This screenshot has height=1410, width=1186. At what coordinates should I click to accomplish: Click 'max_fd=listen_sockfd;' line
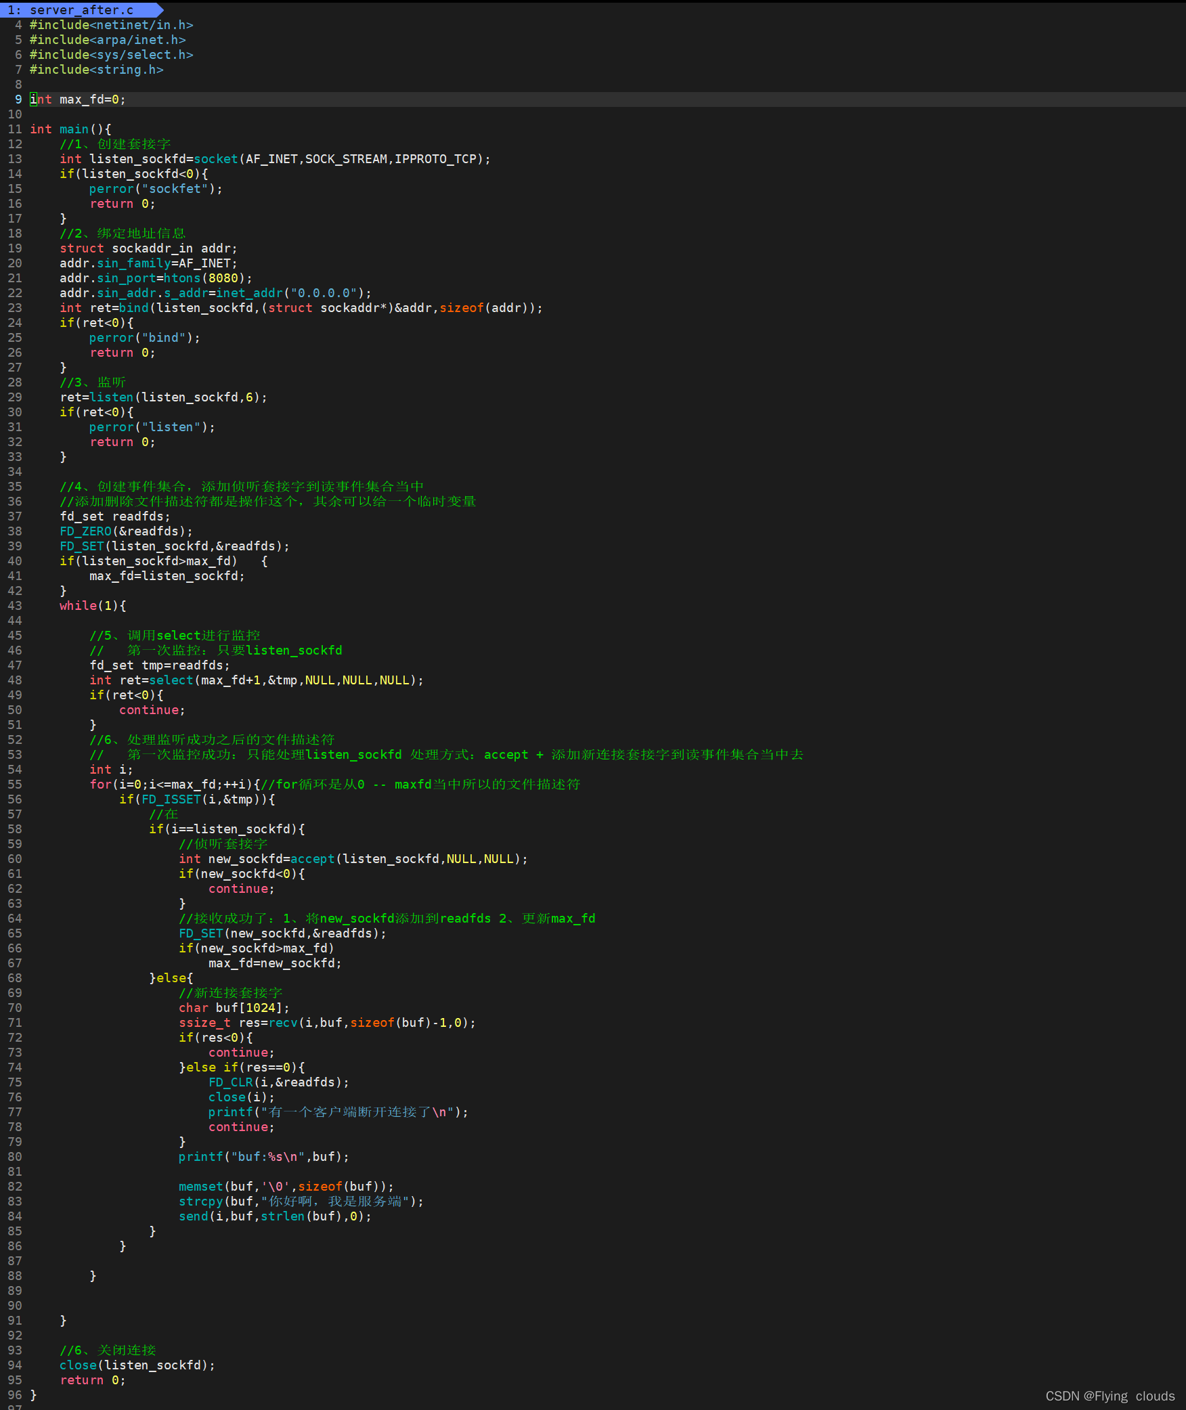(x=167, y=576)
